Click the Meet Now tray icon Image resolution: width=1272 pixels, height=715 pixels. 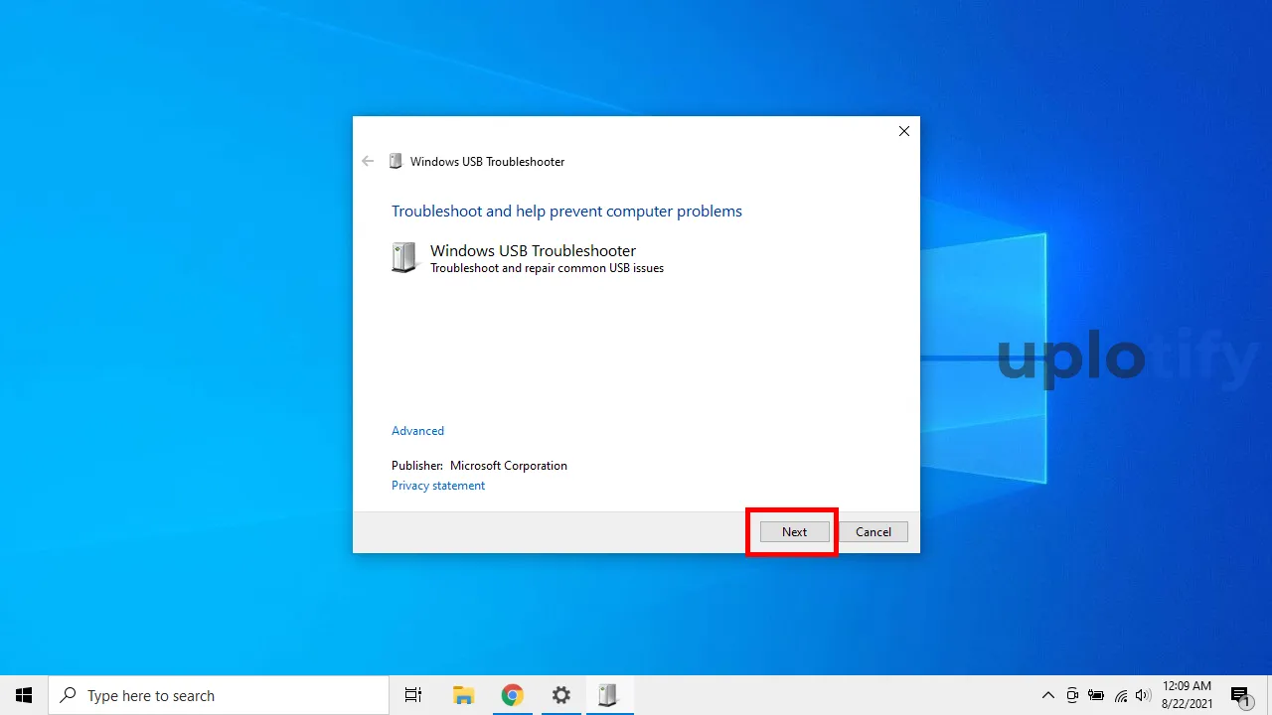1072,695
